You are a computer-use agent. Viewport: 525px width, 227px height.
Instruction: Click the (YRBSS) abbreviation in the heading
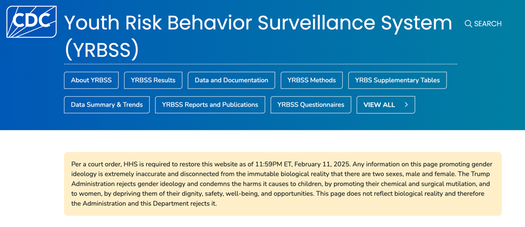[x=102, y=50]
